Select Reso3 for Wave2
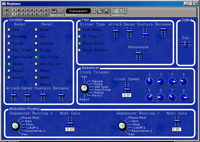The width and height of the screenshot is (200, 142). click(36, 84)
